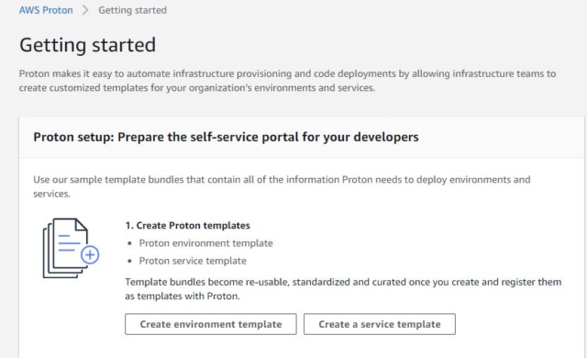Click the large Getting started page heading
Image resolution: width=587 pixels, height=358 pixels.
(88, 45)
